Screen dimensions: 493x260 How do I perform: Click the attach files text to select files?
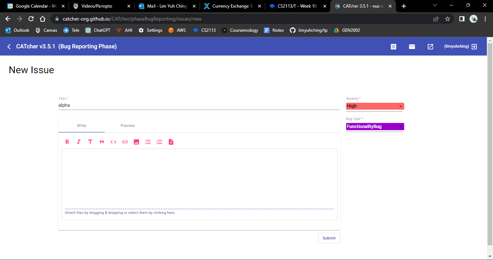(120, 213)
